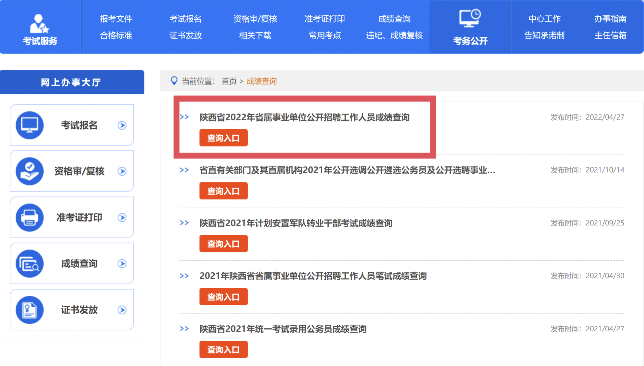The image size is (644, 366).
Task: Click the 网上办事大厅 sidebar header
Action: [x=71, y=82]
